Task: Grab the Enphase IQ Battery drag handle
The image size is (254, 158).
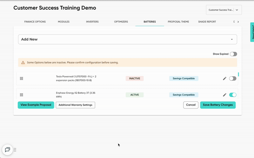Action: 22,95
